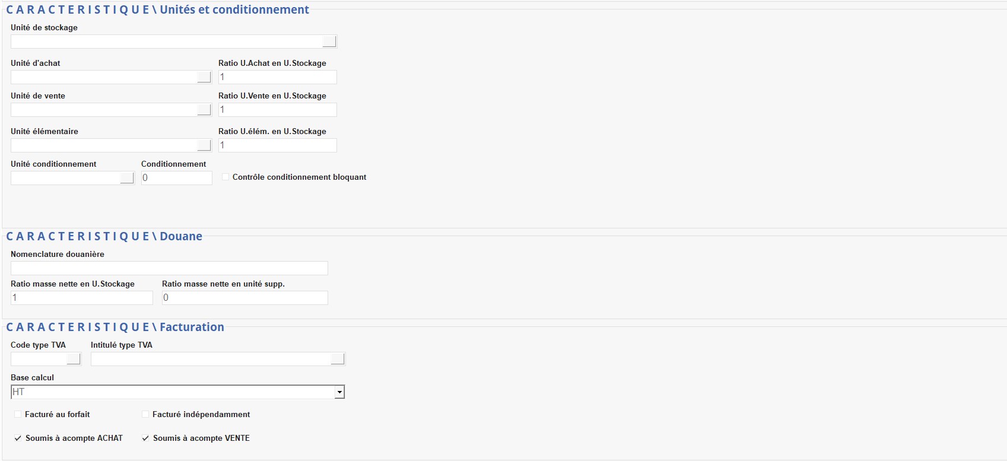Click the Ratio U.Vente en U.Stockage field

tap(277, 110)
